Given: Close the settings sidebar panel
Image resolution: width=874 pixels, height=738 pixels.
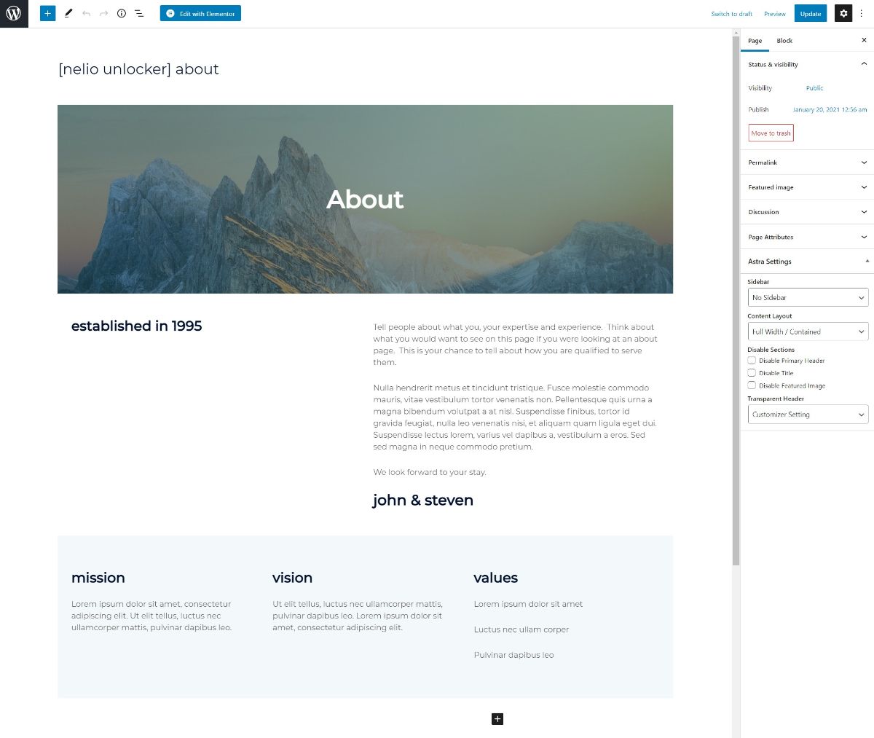Looking at the screenshot, I should (864, 40).
